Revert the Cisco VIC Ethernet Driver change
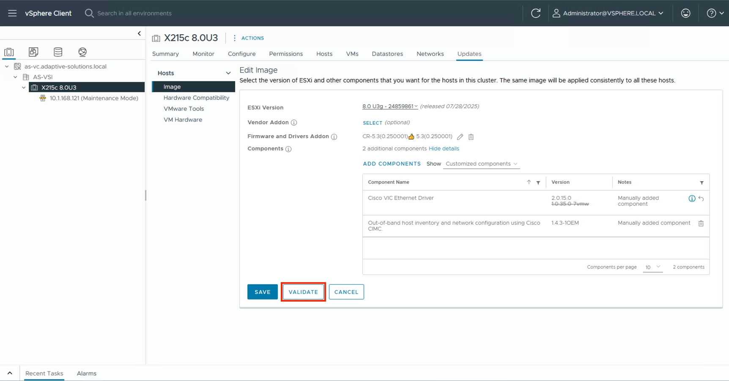The image size is (729, 381). (x=702, y=199)
